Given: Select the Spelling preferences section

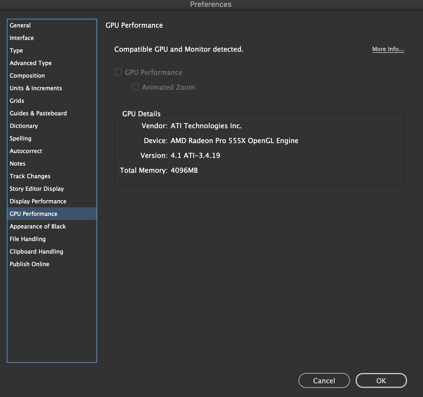Looking at the screenshot, I should [x=20, y=138].
